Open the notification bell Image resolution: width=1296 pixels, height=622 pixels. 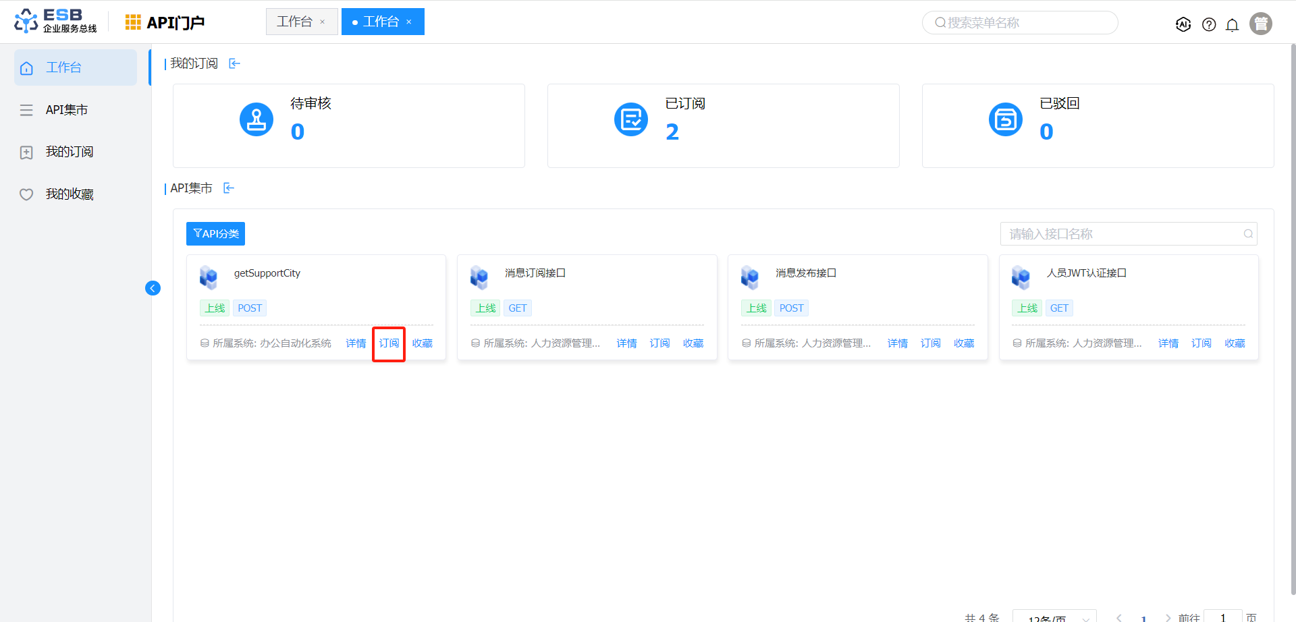(1232, 25)
